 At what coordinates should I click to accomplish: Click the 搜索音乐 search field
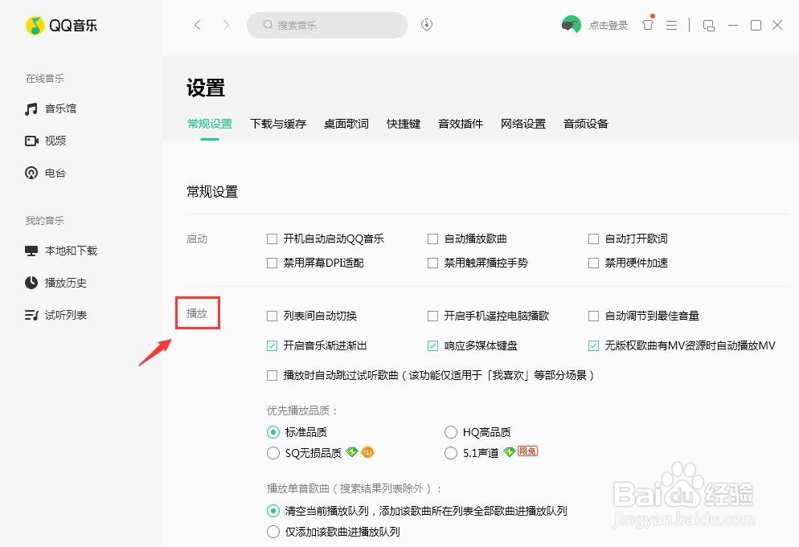click(327, 25)
